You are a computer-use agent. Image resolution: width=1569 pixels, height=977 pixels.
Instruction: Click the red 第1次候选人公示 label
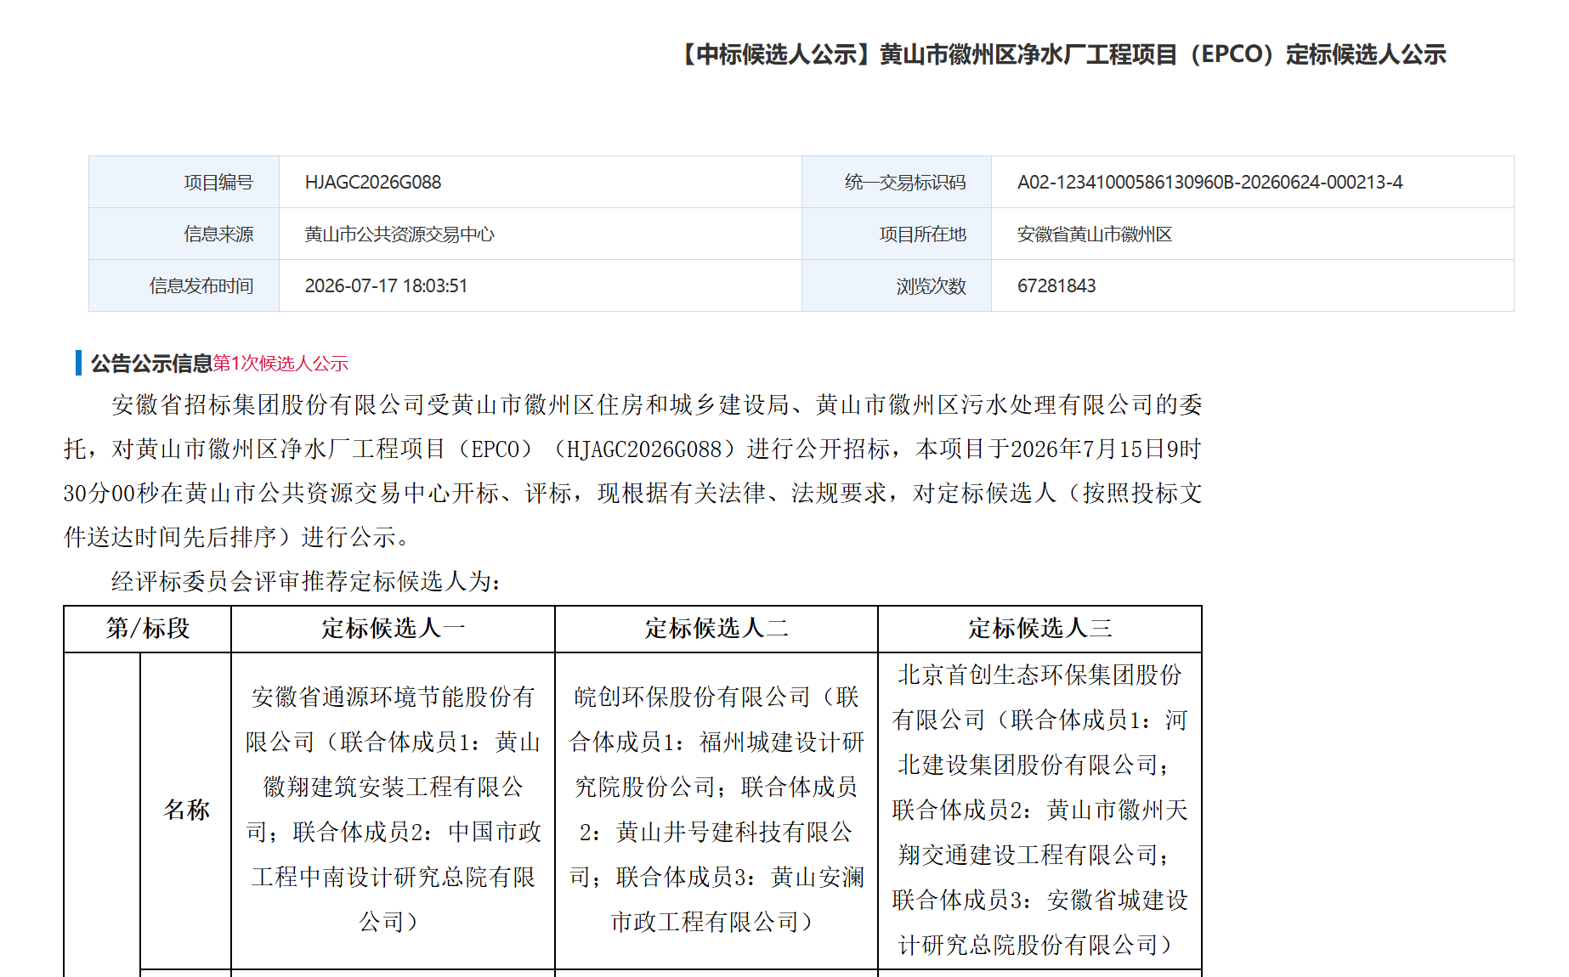point(280,364)
